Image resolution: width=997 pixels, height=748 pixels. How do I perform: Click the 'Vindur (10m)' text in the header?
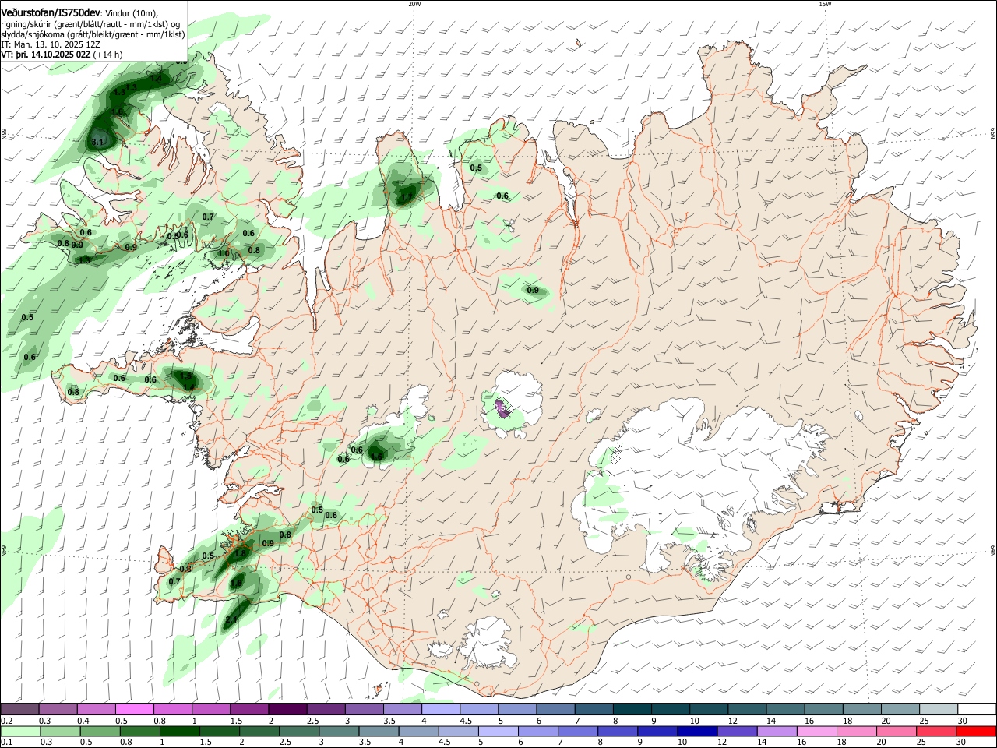point(131,12)
